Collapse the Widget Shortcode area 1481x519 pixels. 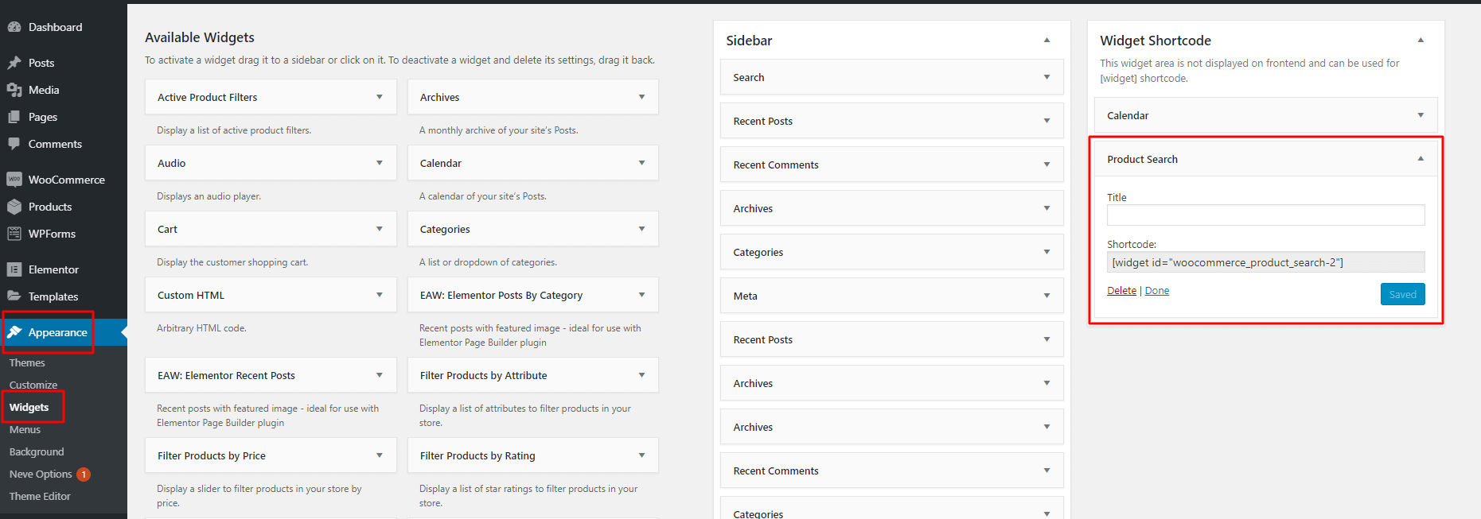(1421, 40)
